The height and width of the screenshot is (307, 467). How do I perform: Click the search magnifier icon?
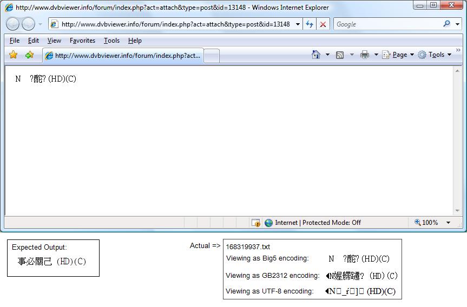446,24
